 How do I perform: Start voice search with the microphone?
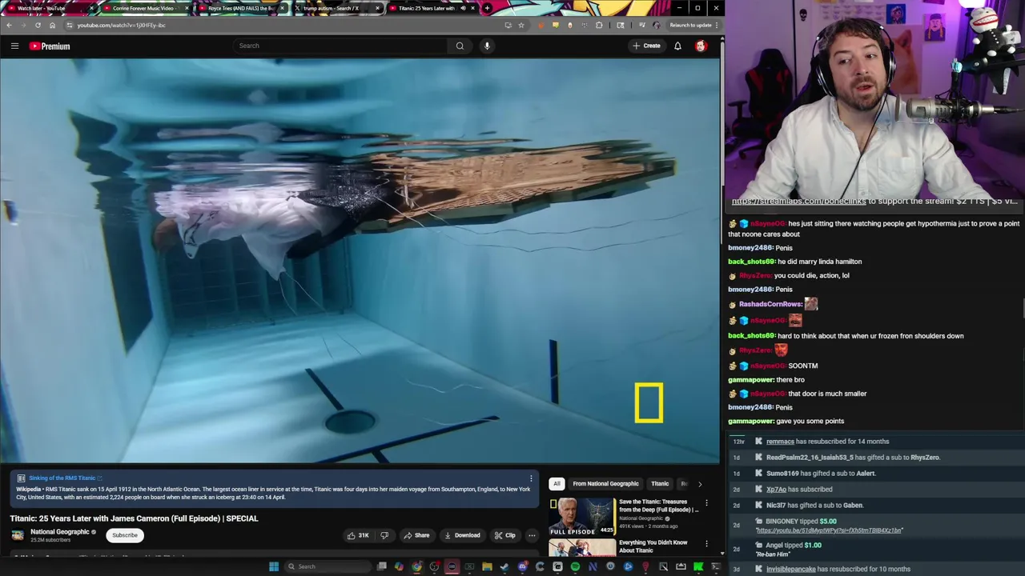487,46
